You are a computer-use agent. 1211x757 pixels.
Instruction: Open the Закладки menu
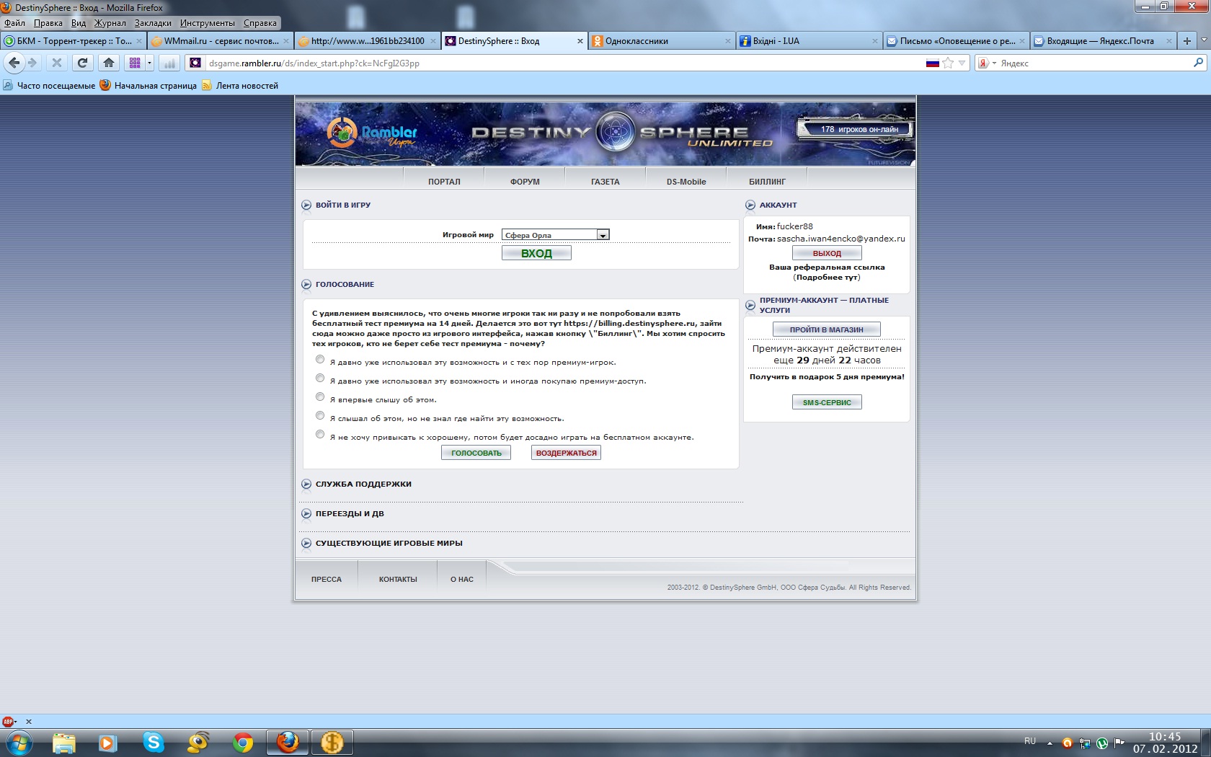tap(153, 23)
